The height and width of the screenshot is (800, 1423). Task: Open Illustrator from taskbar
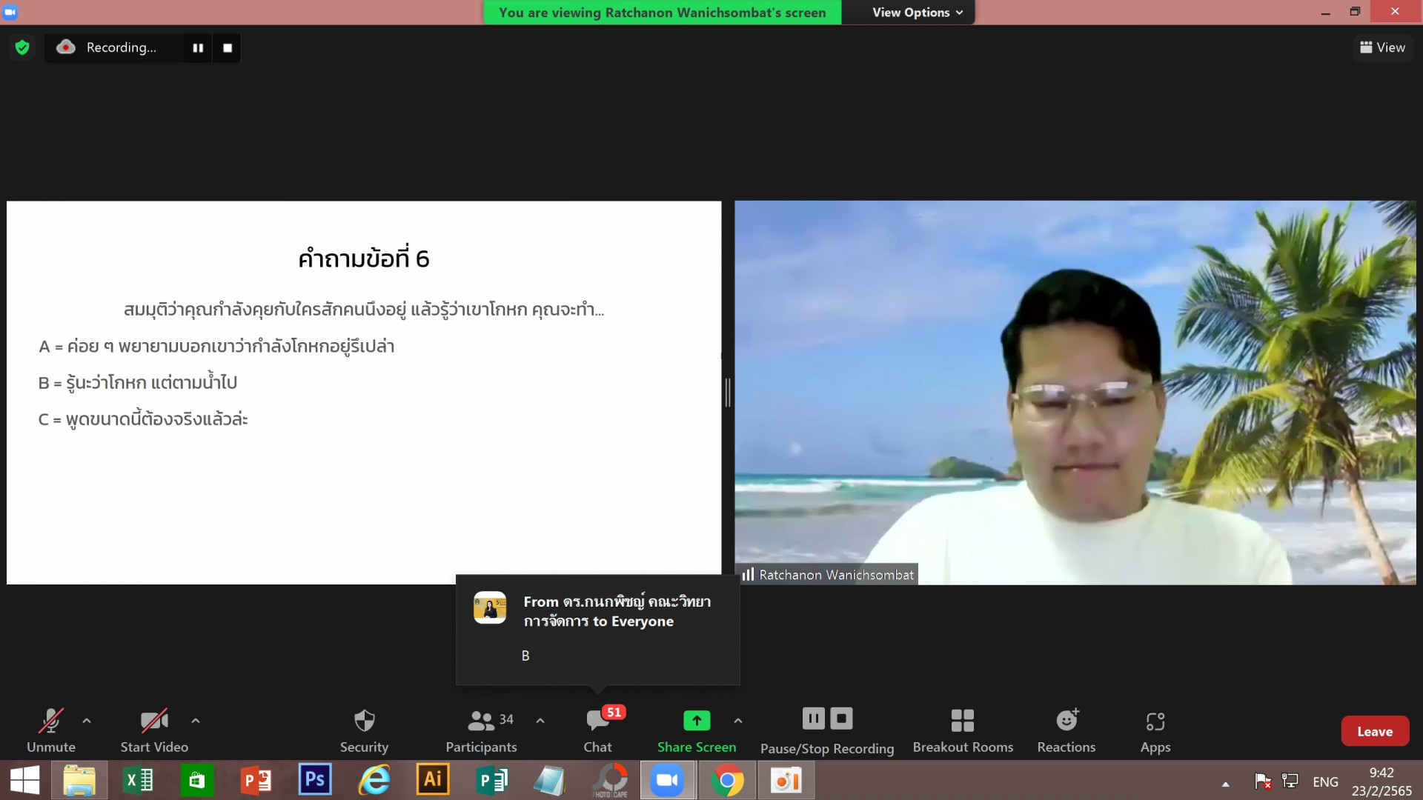tap(433, 780)
